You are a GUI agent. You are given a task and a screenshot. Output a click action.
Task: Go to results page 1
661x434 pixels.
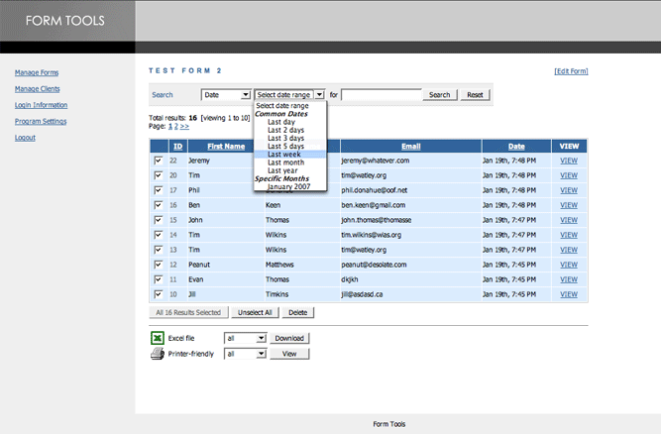[170, 126]
